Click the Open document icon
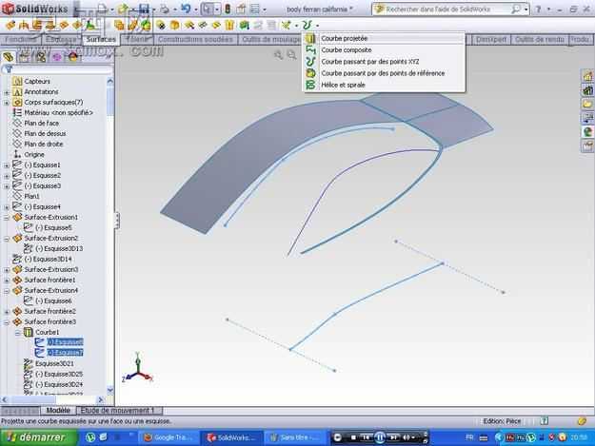This screenshot has width=595, height=446. [123, 9]
